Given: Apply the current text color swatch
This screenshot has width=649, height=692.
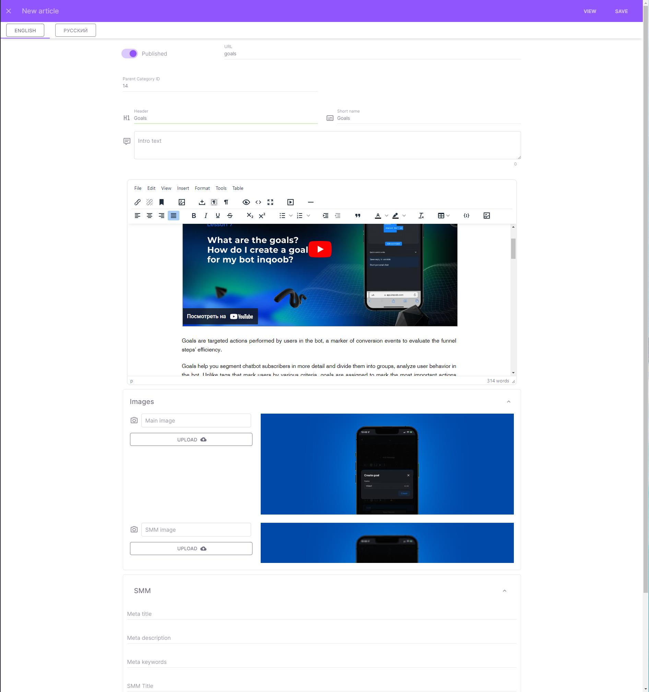Looking at the screenshot, I should [378, 216].
